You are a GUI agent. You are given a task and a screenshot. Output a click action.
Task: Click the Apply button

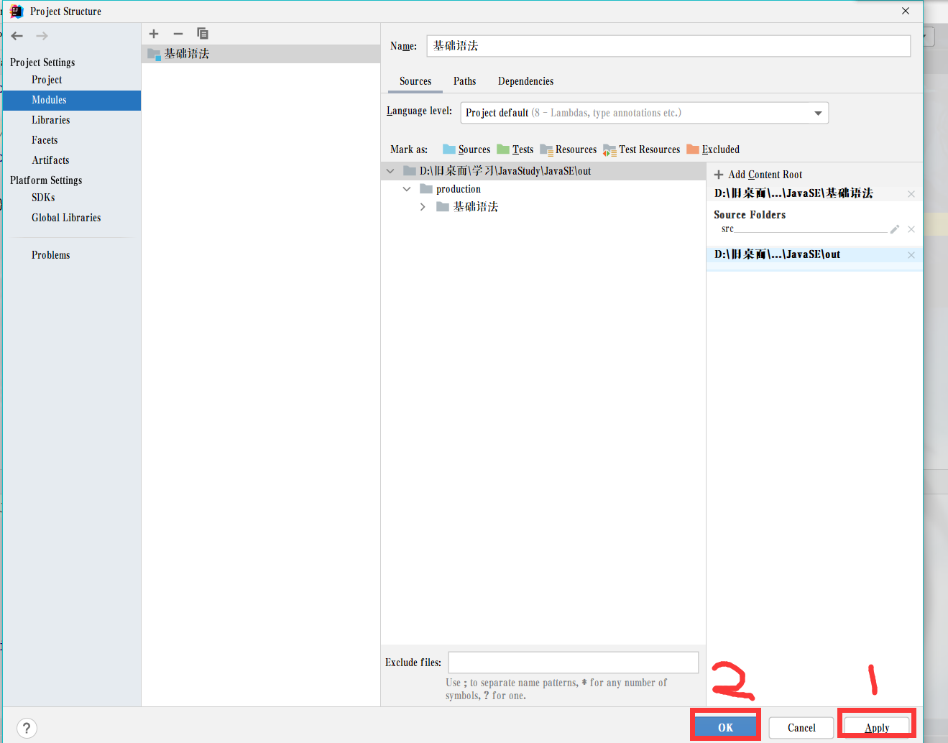[877, 727]
